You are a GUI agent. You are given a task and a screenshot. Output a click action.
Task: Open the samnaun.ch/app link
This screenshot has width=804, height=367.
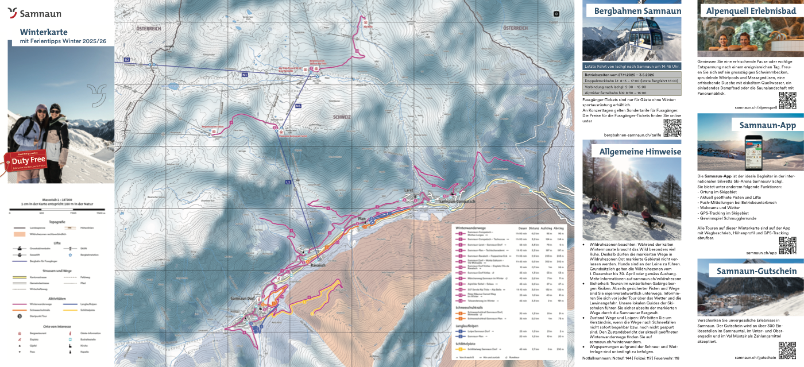(762, 252)
